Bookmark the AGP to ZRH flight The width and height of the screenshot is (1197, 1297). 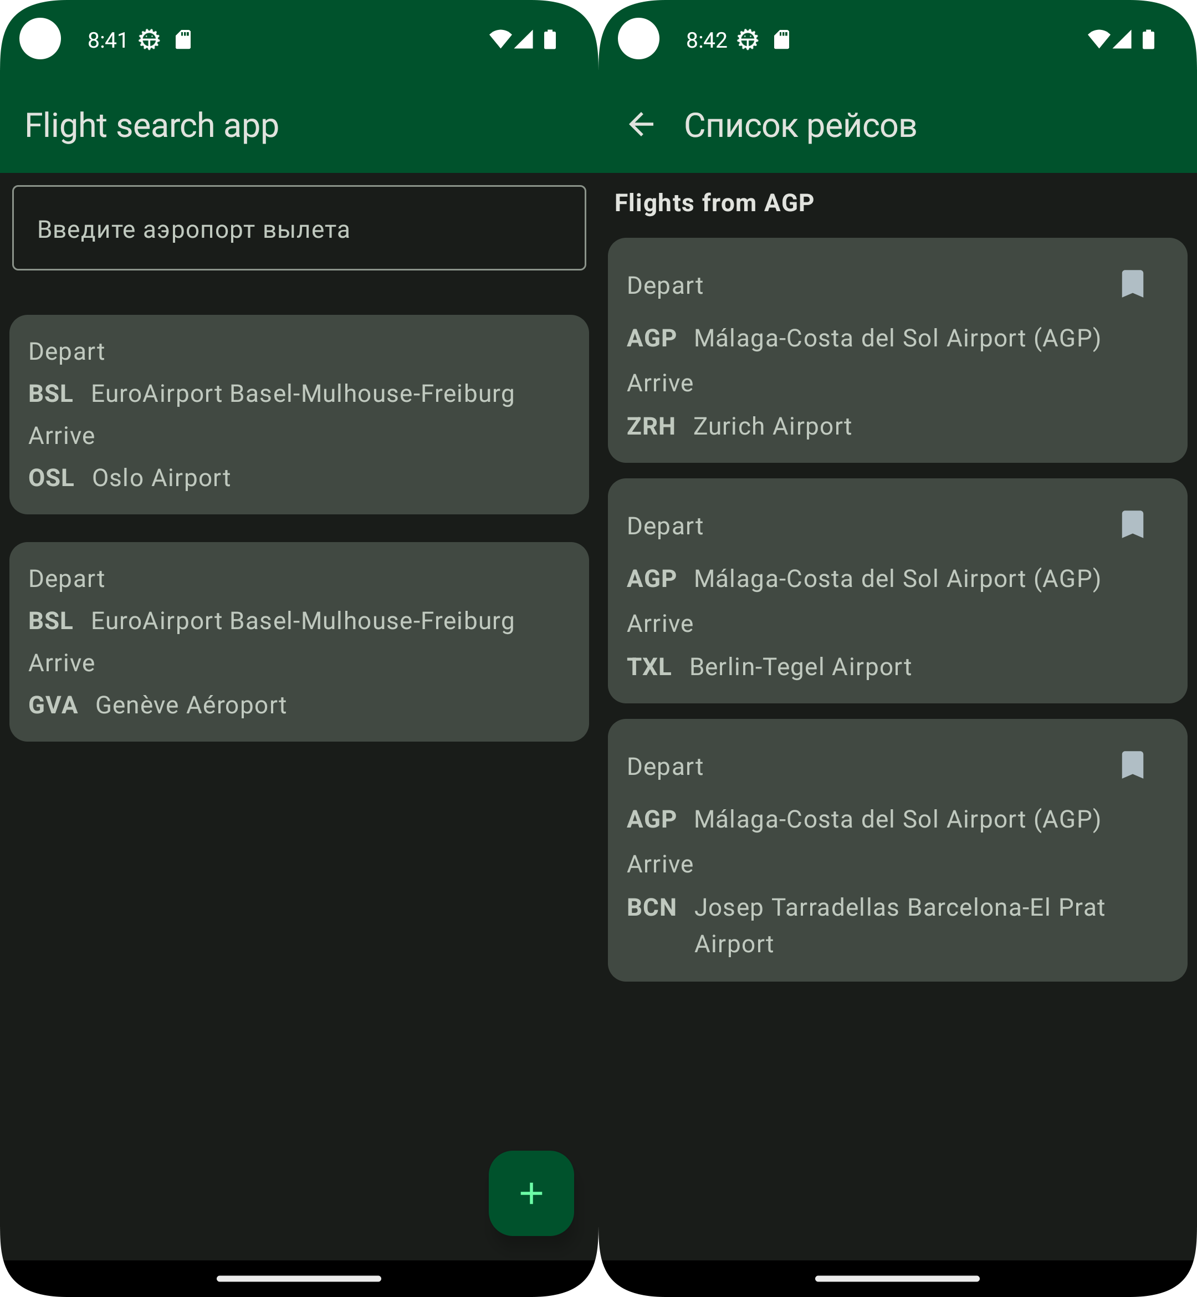pos(1132,284)
